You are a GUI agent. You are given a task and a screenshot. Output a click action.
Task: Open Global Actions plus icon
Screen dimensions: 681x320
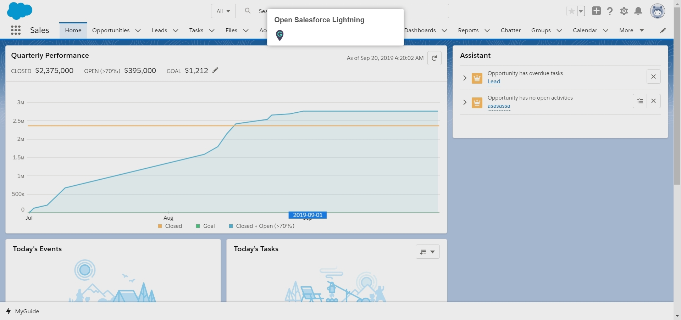point(596,11)
